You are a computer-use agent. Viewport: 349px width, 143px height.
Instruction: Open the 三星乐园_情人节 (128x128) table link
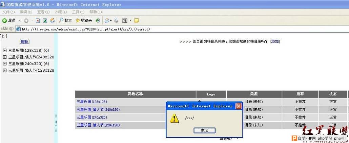point(98,125)
